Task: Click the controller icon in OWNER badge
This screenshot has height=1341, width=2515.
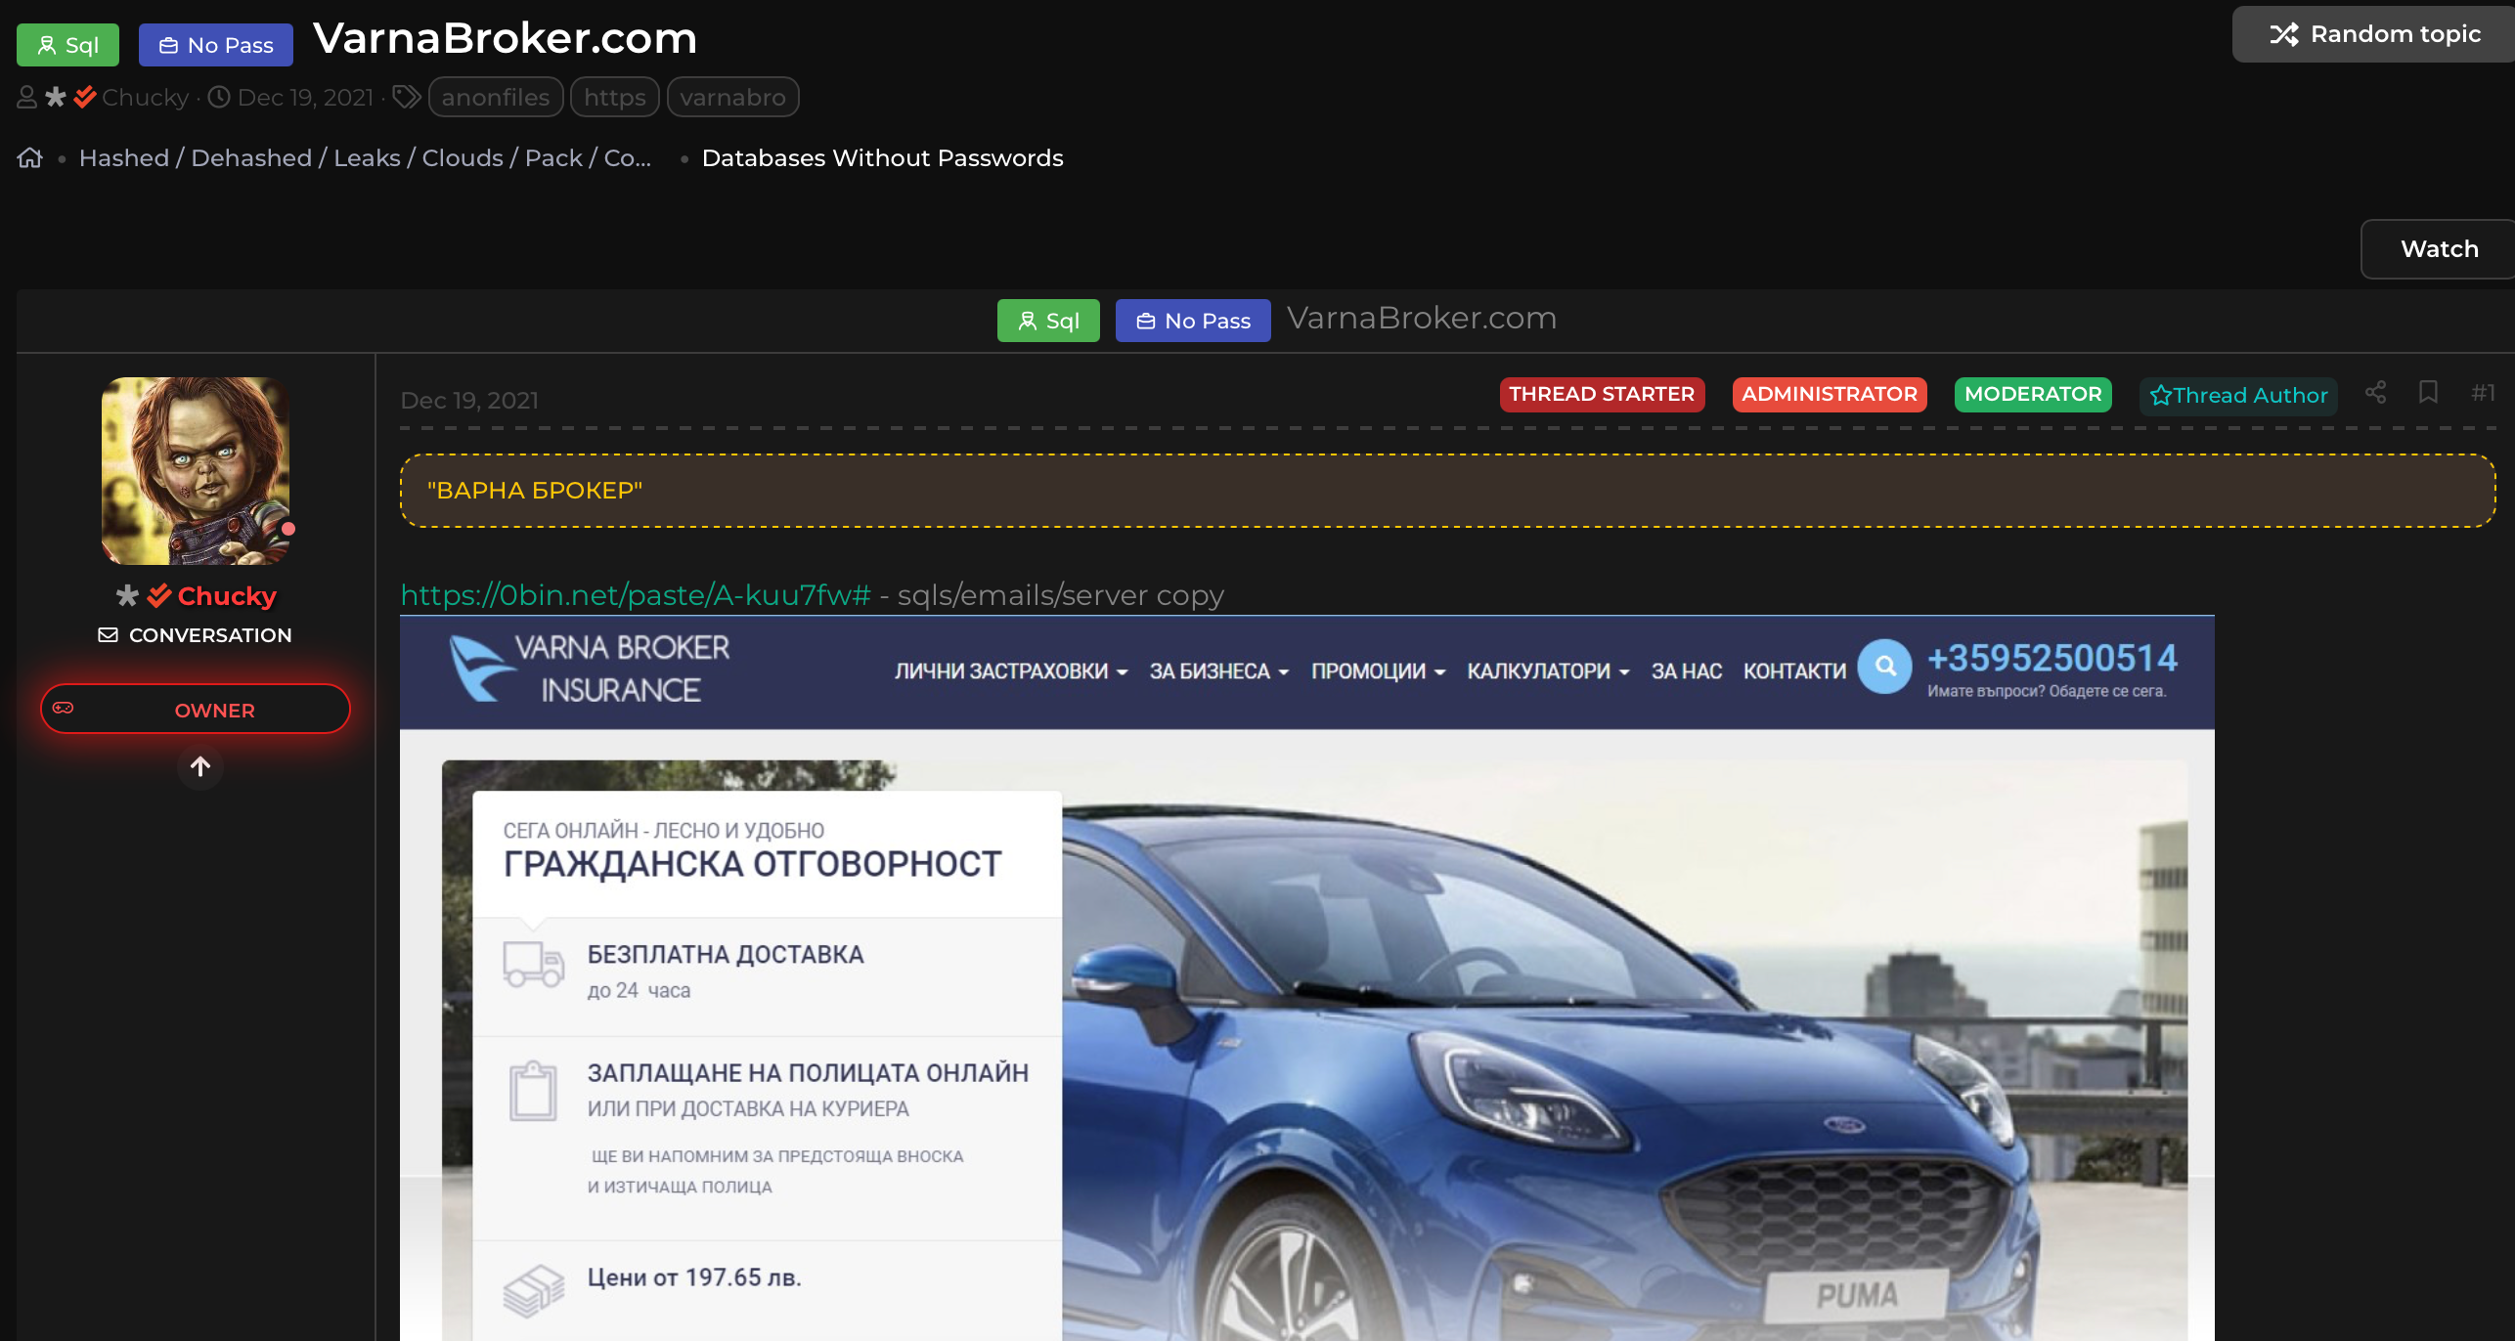Action: click(x=64, y=708)
